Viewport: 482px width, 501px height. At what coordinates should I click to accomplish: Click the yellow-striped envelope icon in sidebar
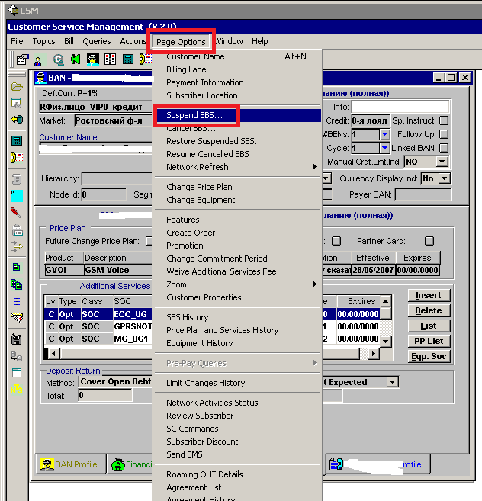click(x=17, y=317)
